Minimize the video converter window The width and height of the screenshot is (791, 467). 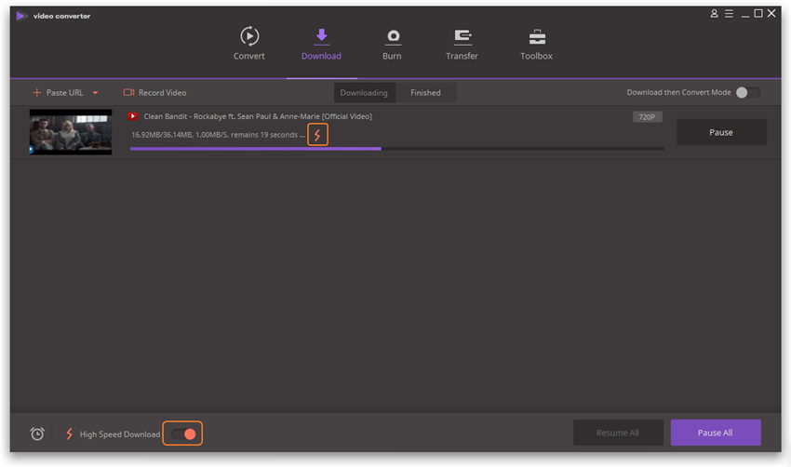[744, 14]
